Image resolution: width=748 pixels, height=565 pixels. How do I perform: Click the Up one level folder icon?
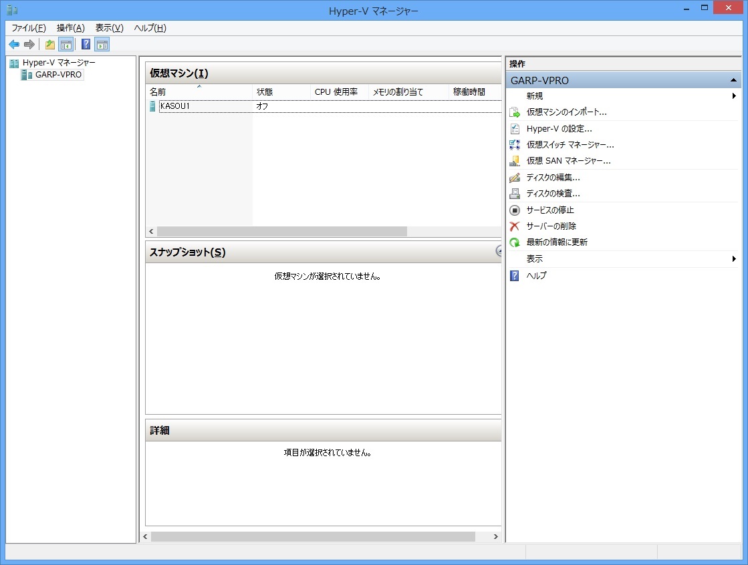click(50, 45)
